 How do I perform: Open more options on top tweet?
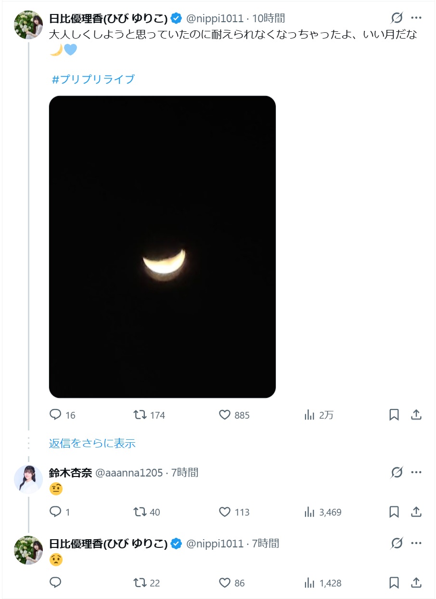tap(416, 18)
